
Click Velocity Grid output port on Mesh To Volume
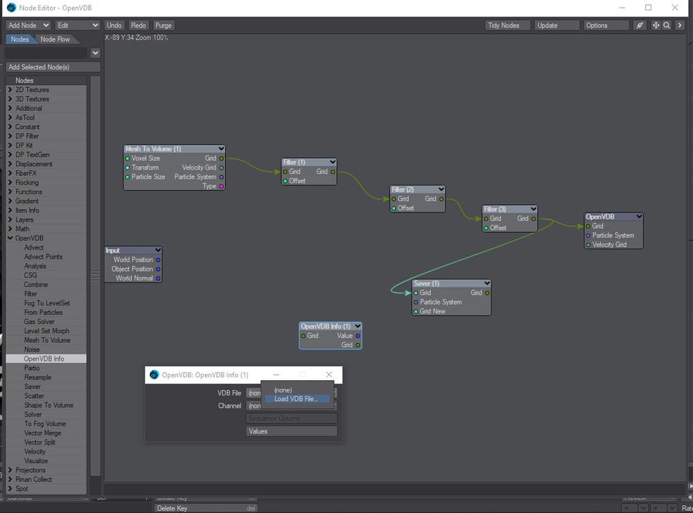(222, 168)
